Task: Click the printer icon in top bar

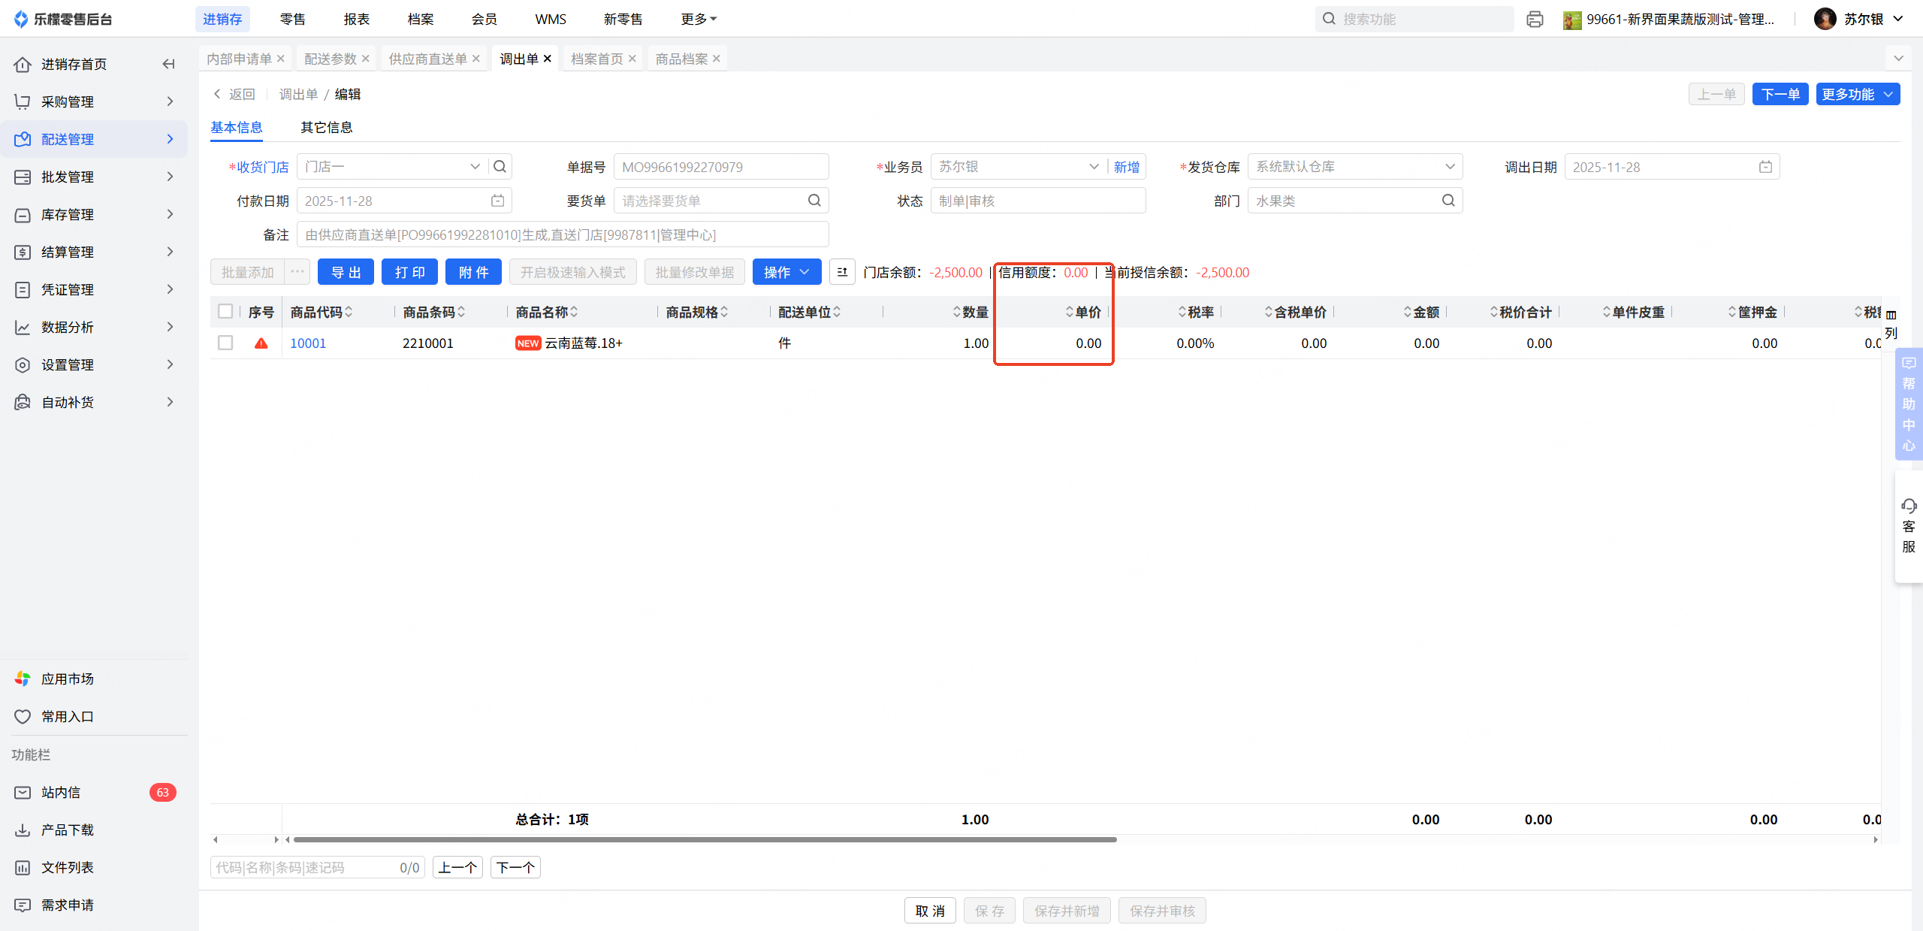Action: coord(1535,20)
